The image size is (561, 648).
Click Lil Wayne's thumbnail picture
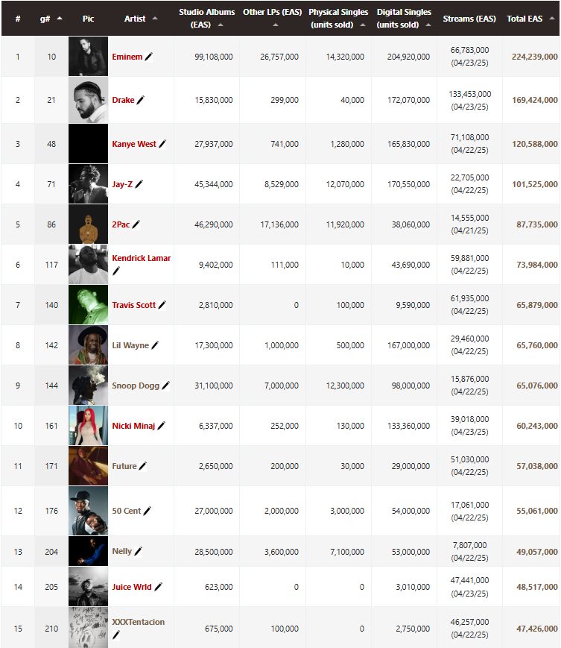89,345
